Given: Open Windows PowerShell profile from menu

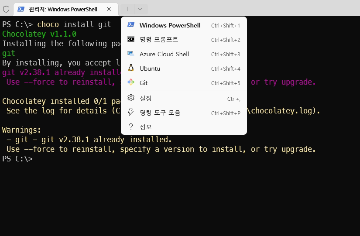Looking at the screenshot, I should click(184, 25).
